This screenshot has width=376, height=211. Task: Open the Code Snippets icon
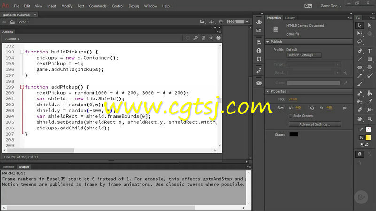tap(211, 38)
